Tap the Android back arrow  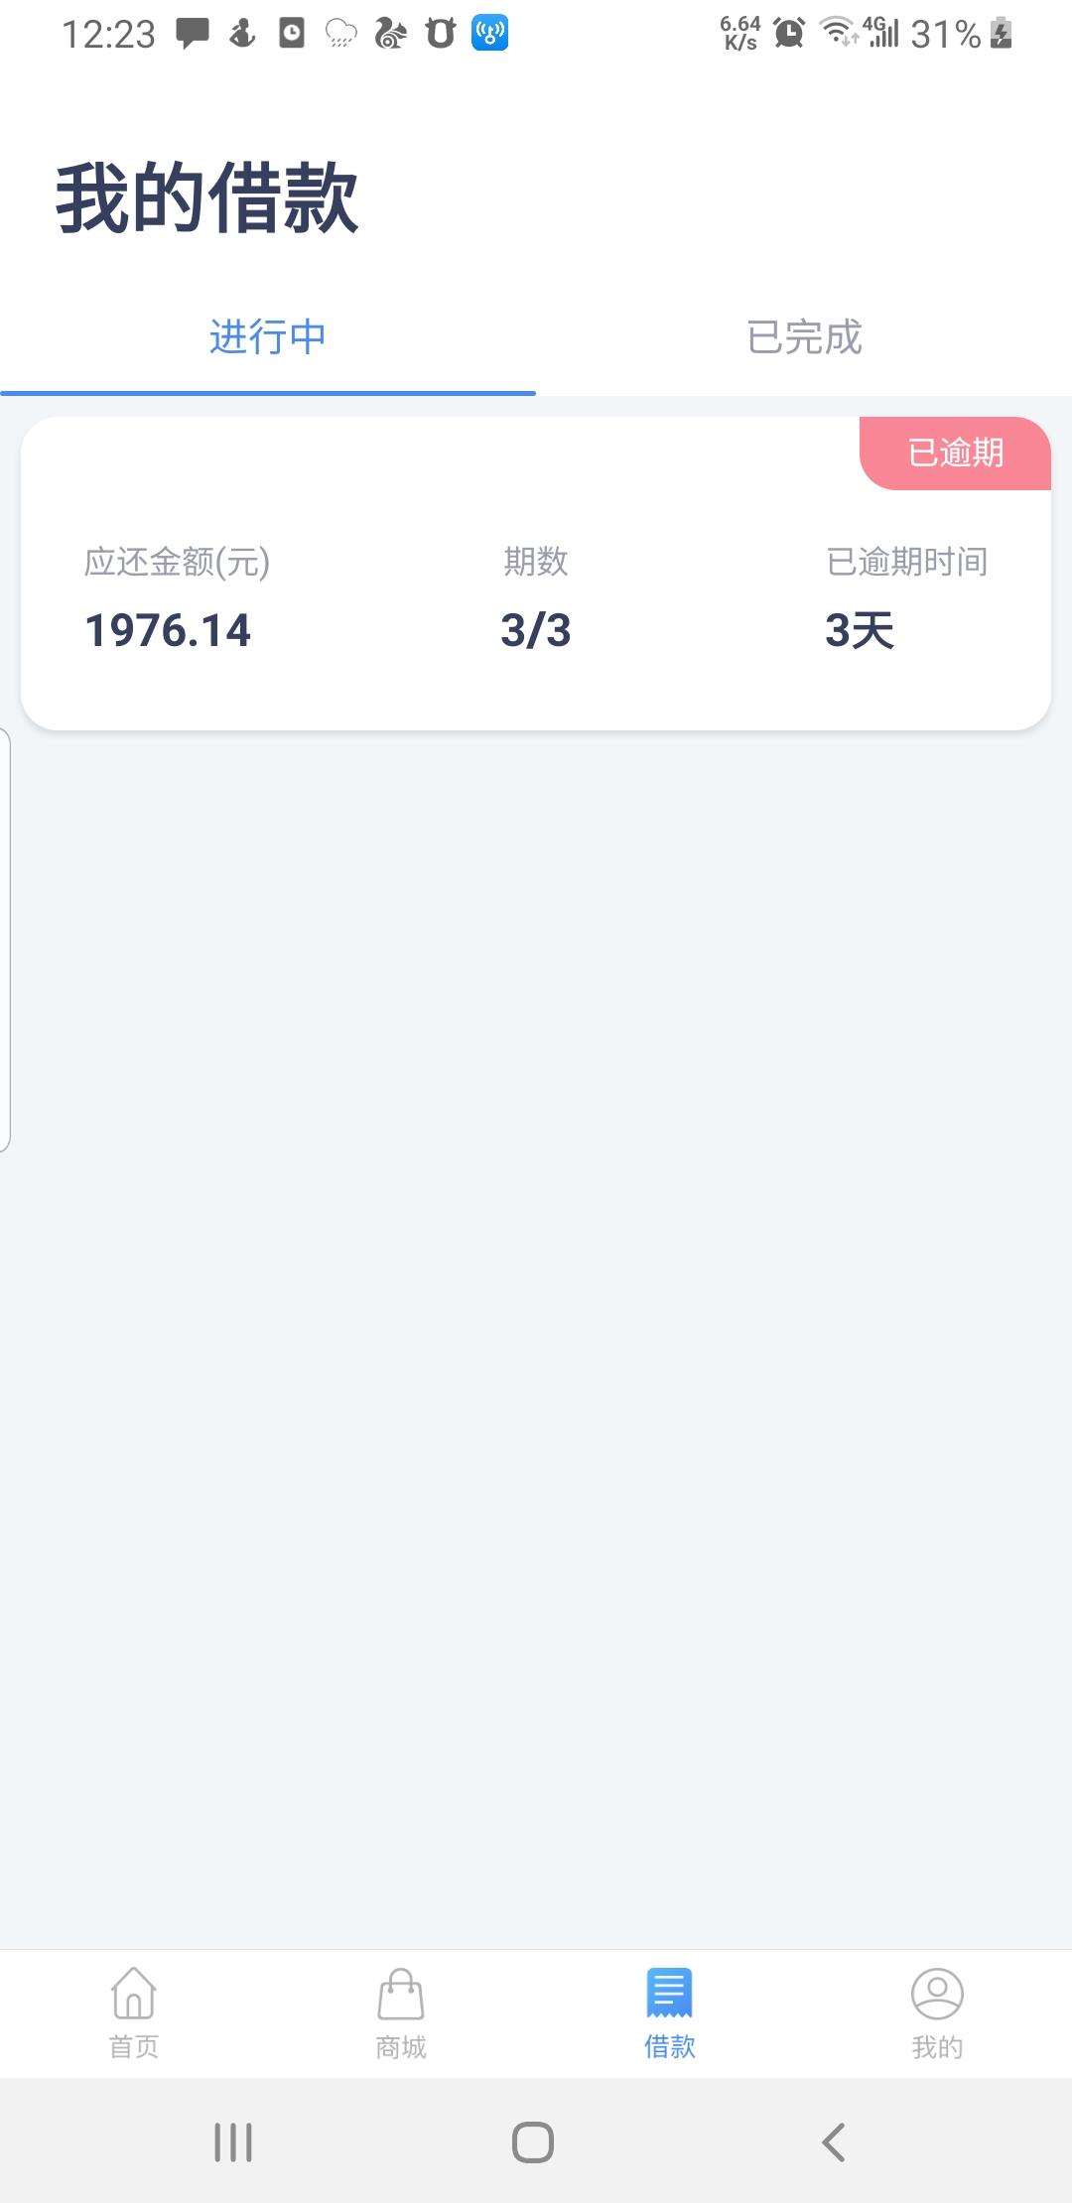(834, 2142)
